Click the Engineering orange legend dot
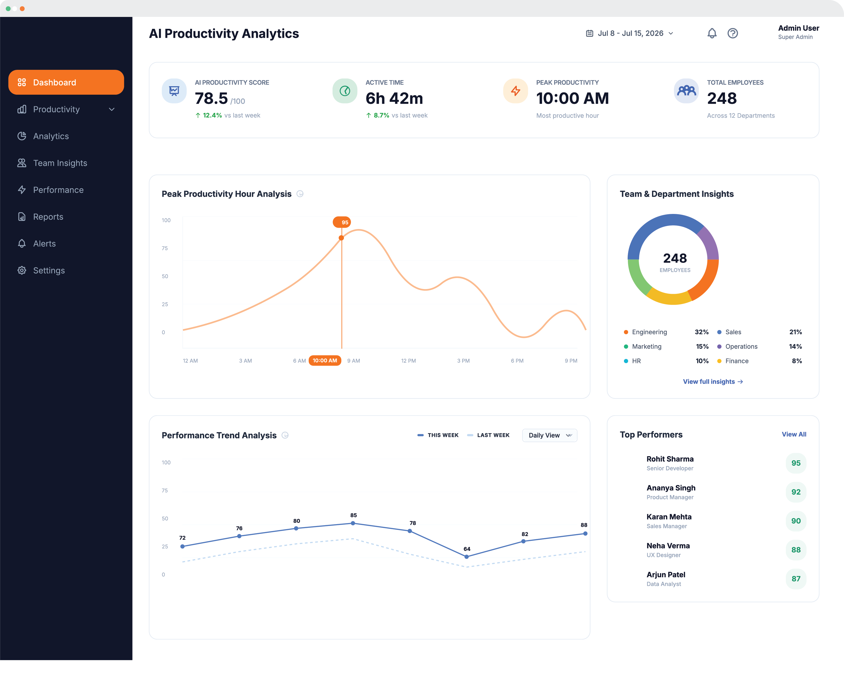The height and width of the screenshot is (677, 844). [626, 332]
